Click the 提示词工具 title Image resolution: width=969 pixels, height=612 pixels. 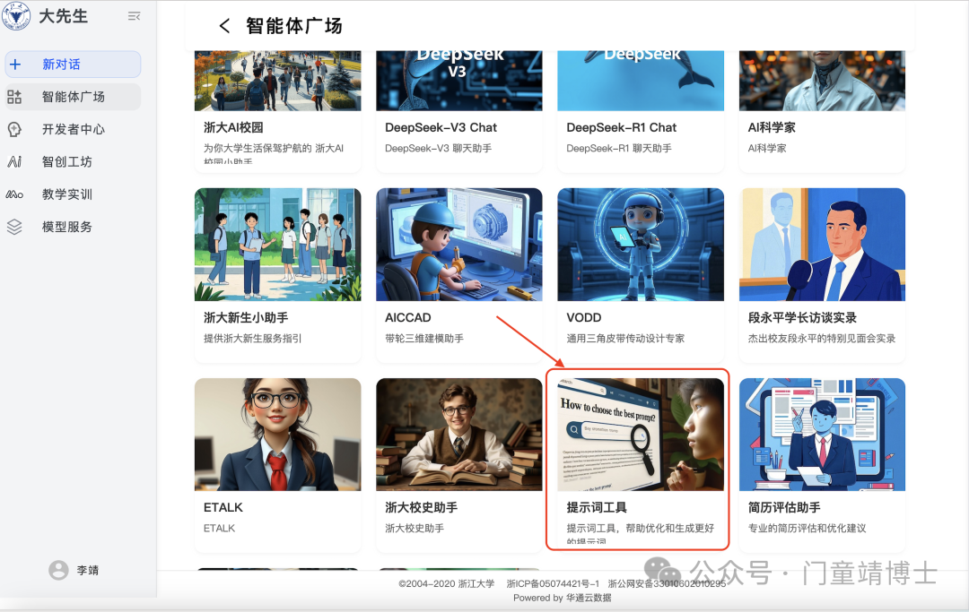[597, 508]
